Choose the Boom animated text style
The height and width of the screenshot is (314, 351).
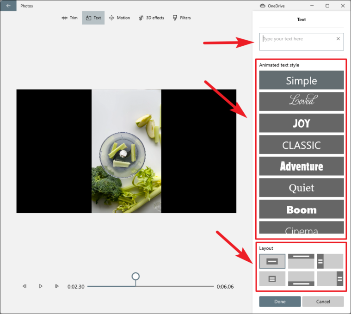pos(302,209)
